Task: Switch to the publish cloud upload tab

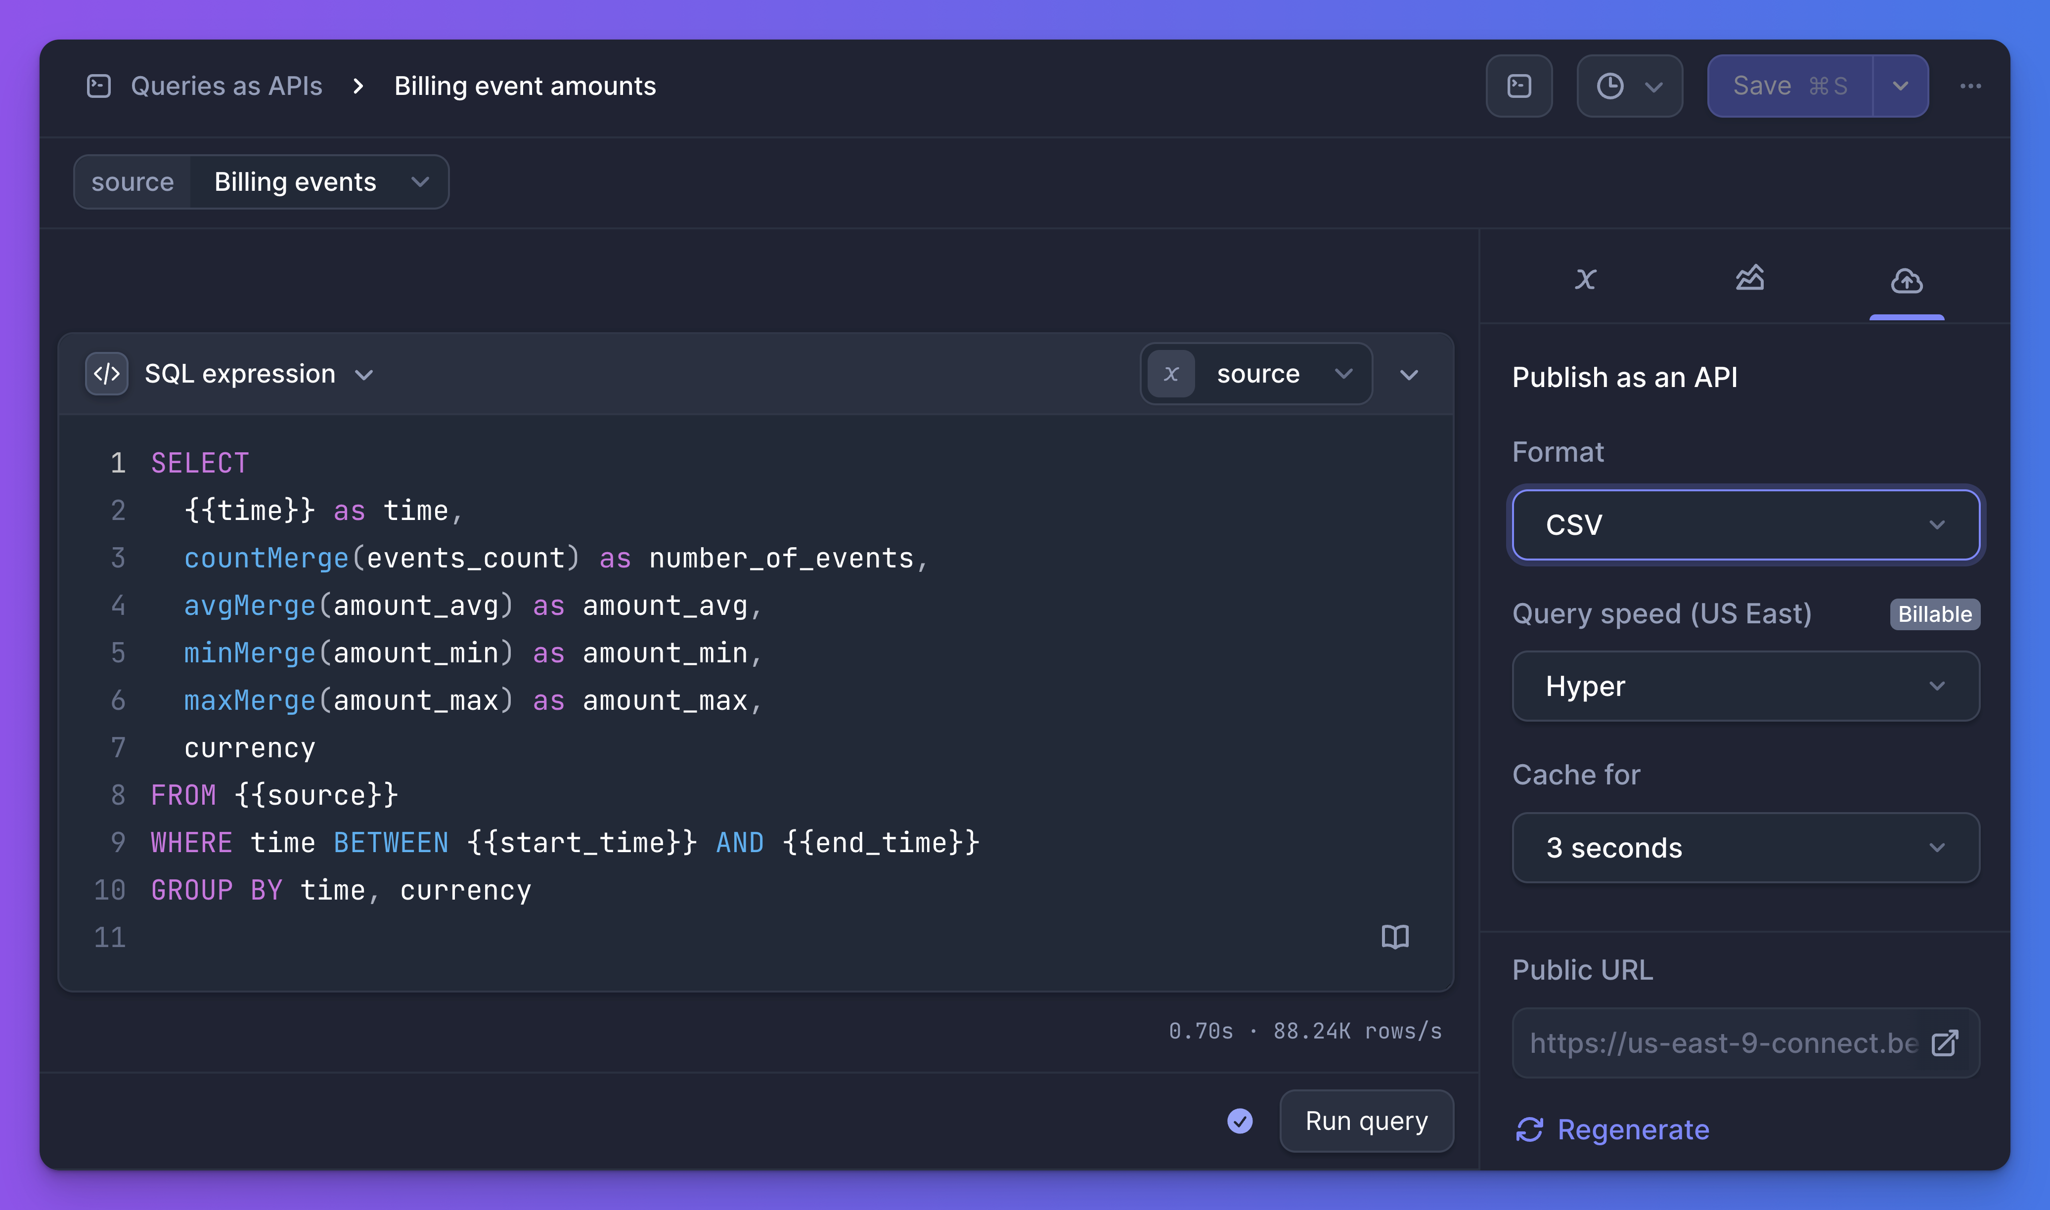Action: 1906,281
